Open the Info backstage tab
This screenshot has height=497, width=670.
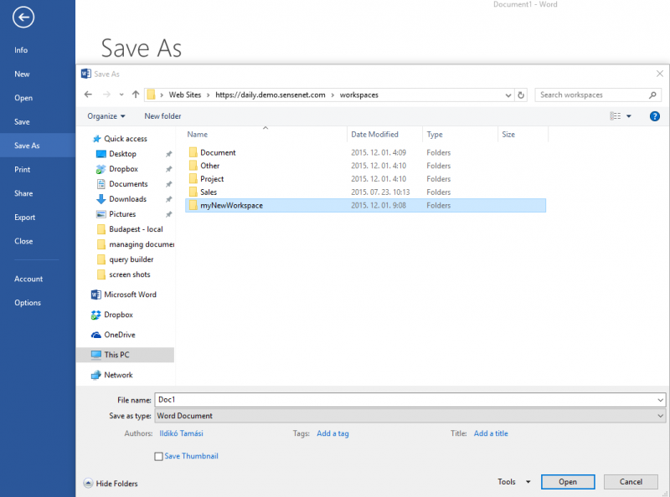(21, 50)
